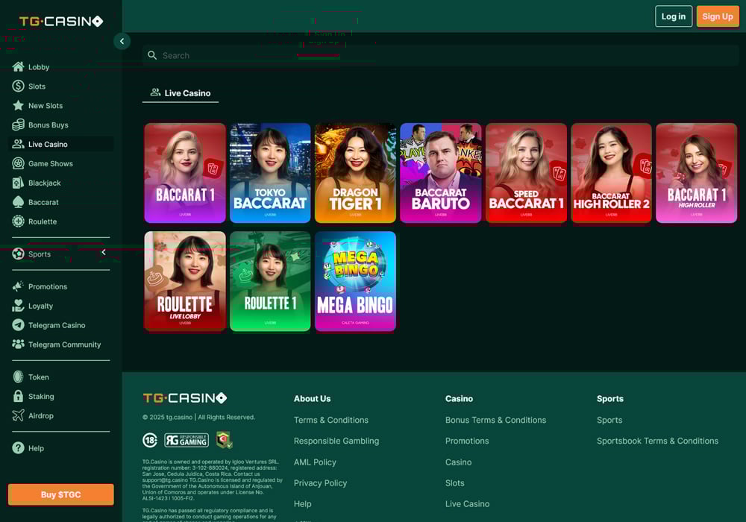The width and height of the screenshot is (746, 522).
Task: Click the Search input field
Action: click(441, 56)
